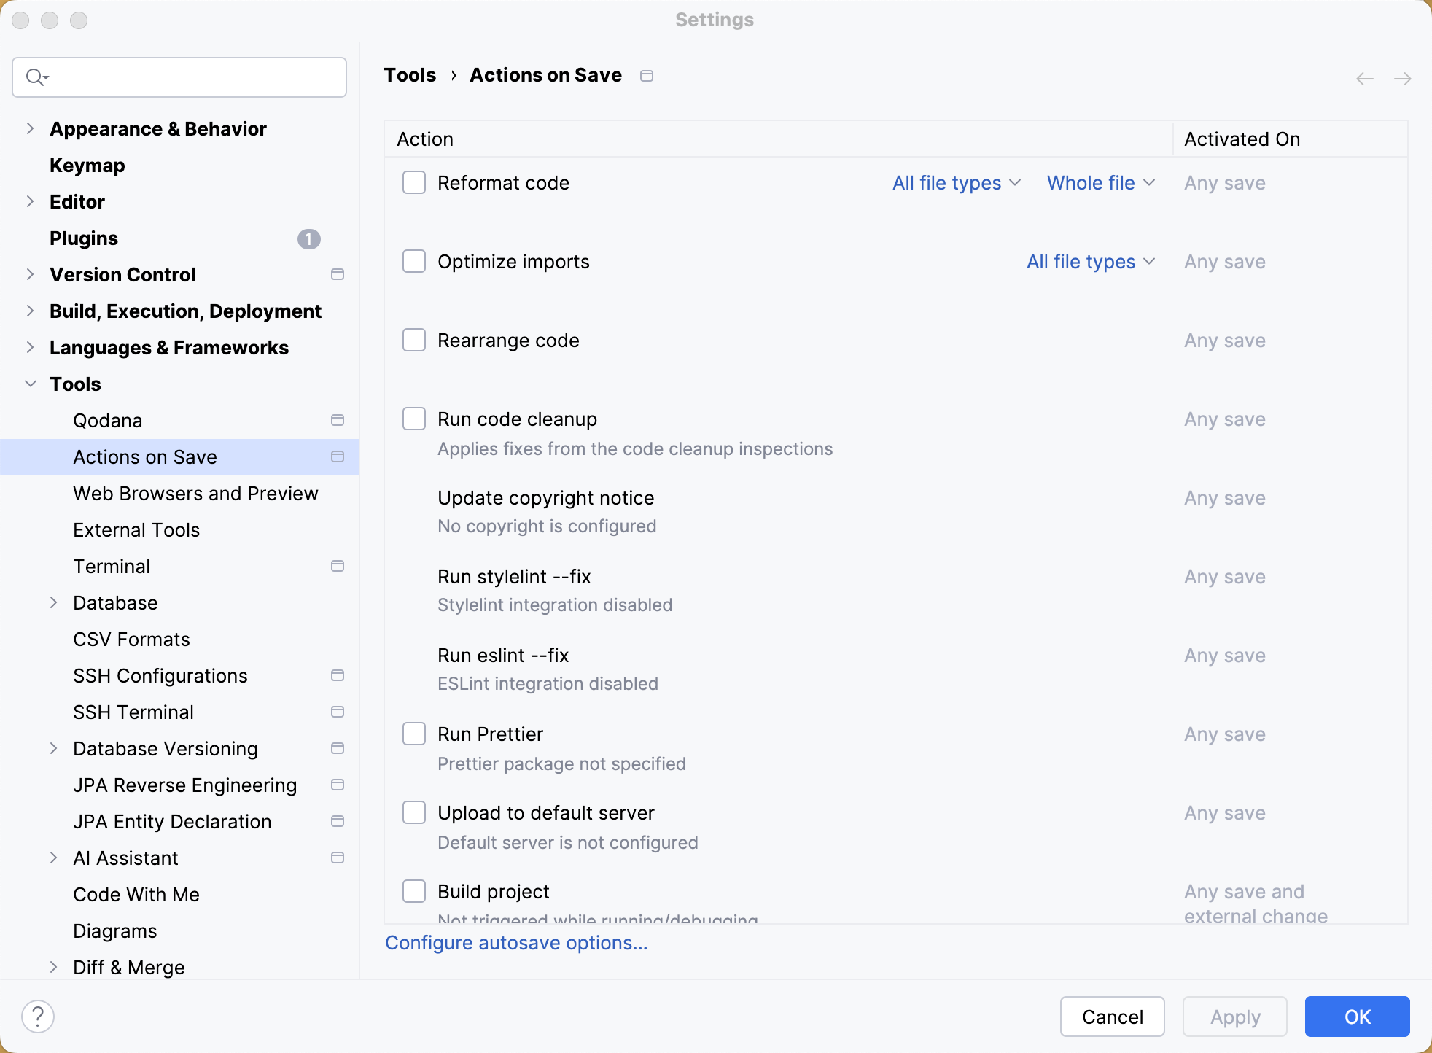Viewport: 1432px width, 1053px height.
Task: Change Reformat code file type dropdown
Action: (x=955, y=182)
